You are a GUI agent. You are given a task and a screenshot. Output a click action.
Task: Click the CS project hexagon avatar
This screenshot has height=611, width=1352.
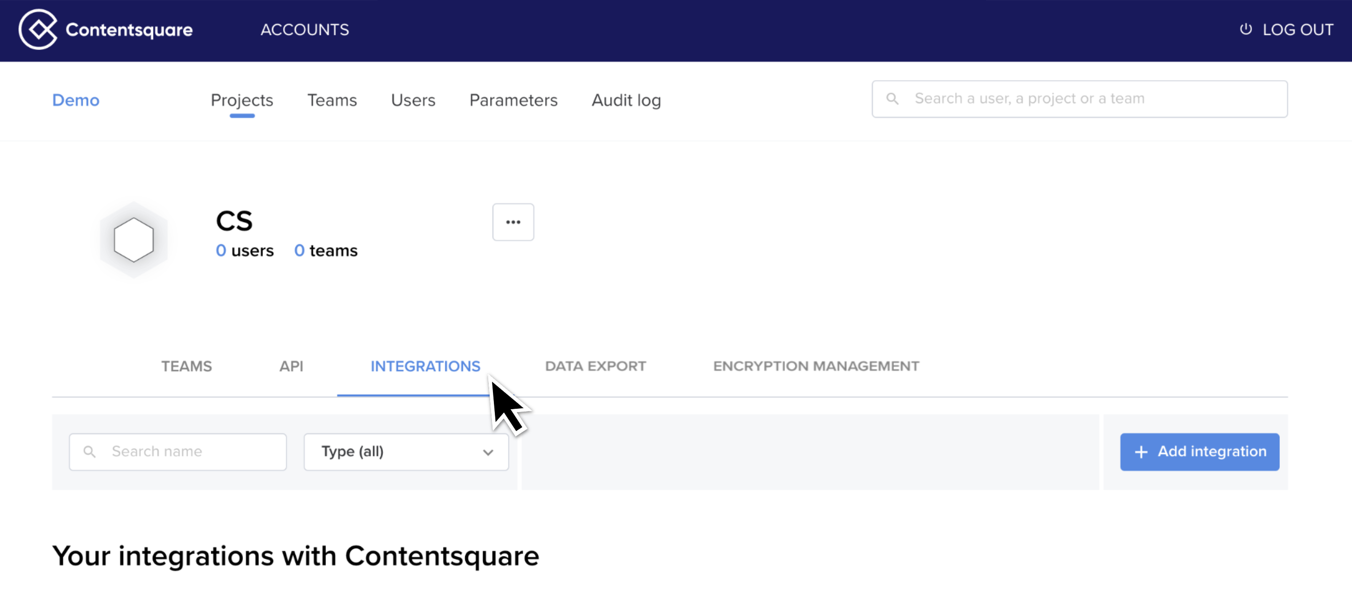coord(134,239)
